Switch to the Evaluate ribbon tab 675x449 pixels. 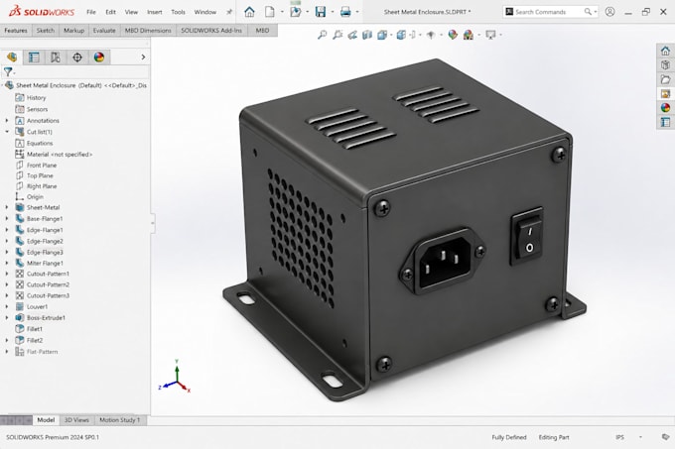click(104, 31)
